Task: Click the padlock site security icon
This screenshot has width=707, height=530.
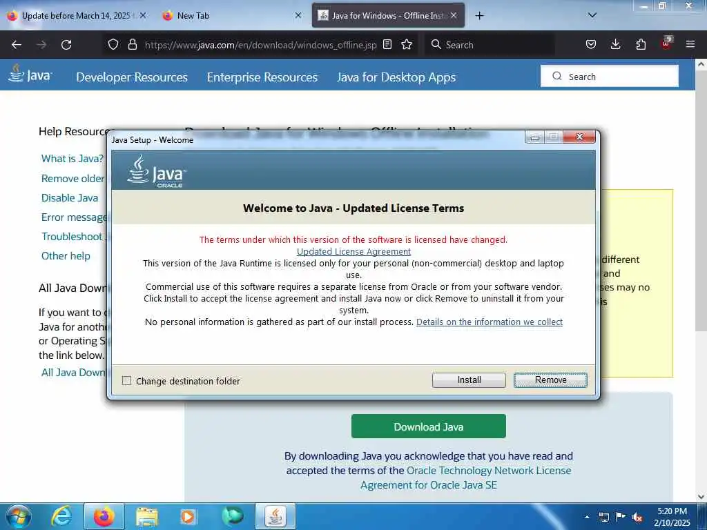Action: (x=132, y=44)
